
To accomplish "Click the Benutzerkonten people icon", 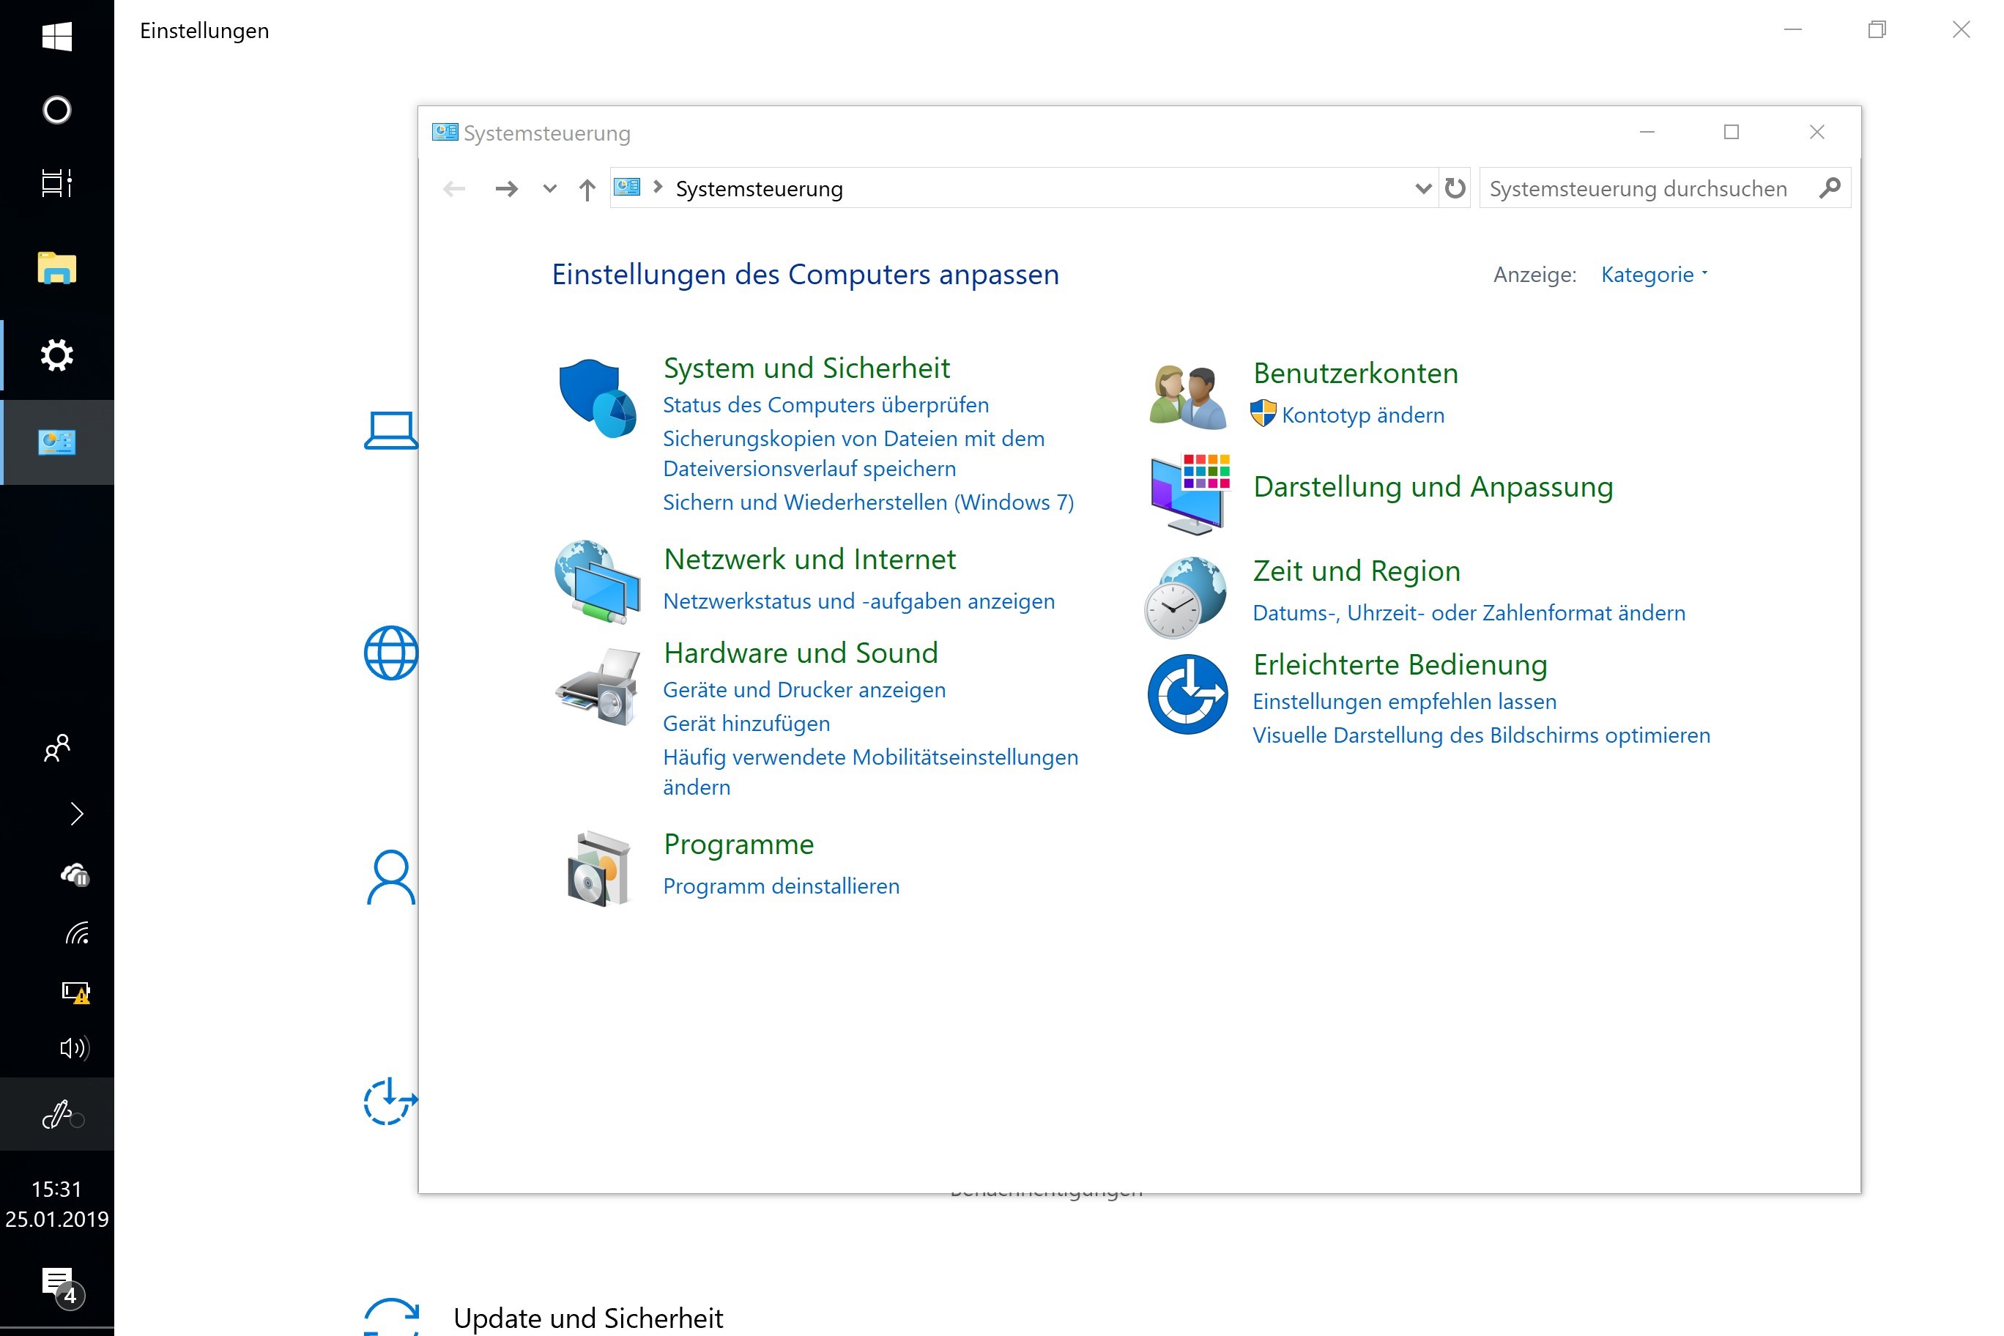I will click(1188, 396).
